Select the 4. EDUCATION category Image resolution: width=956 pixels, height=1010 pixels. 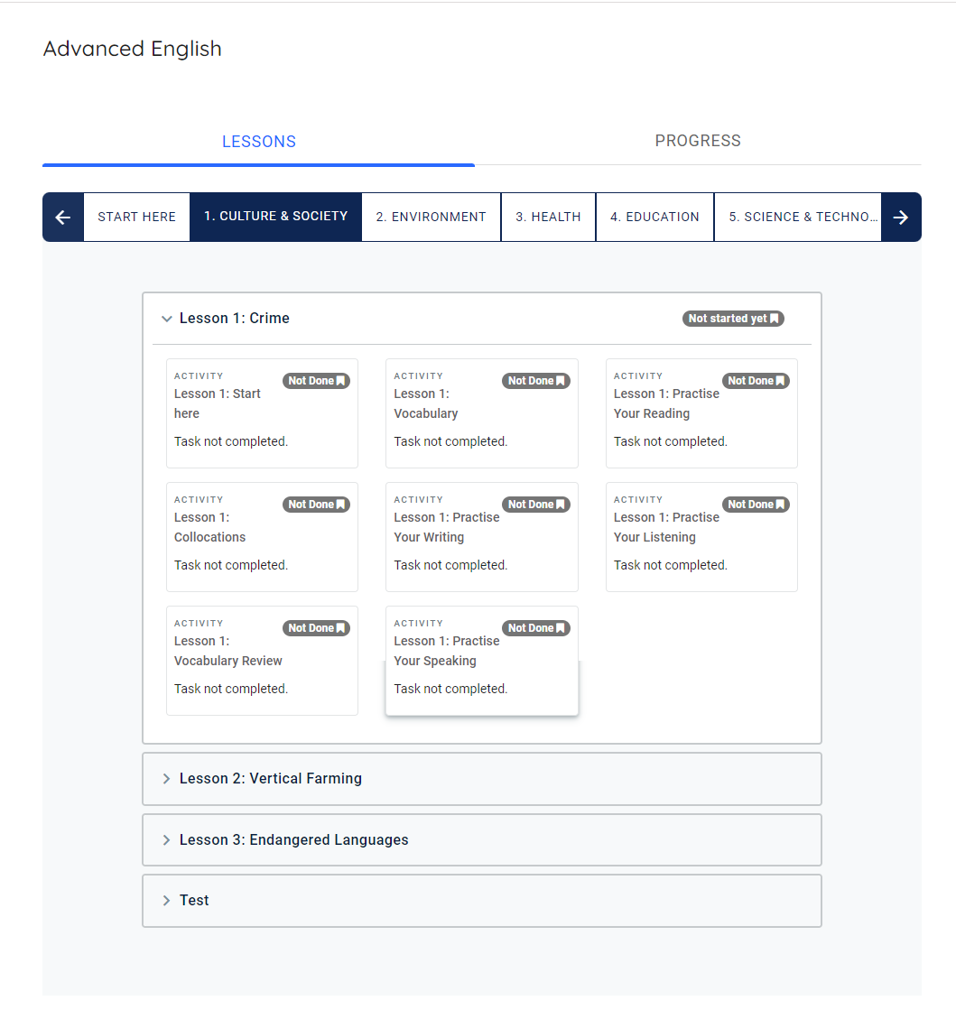pyautogui.click(x=654, y=217)
